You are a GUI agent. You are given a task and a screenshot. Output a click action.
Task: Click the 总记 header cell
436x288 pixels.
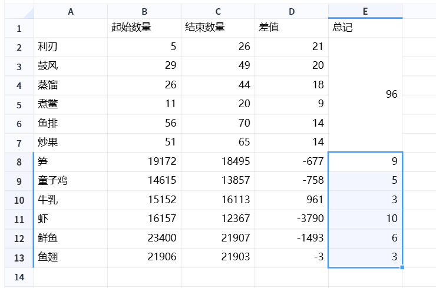coord(365,28)
